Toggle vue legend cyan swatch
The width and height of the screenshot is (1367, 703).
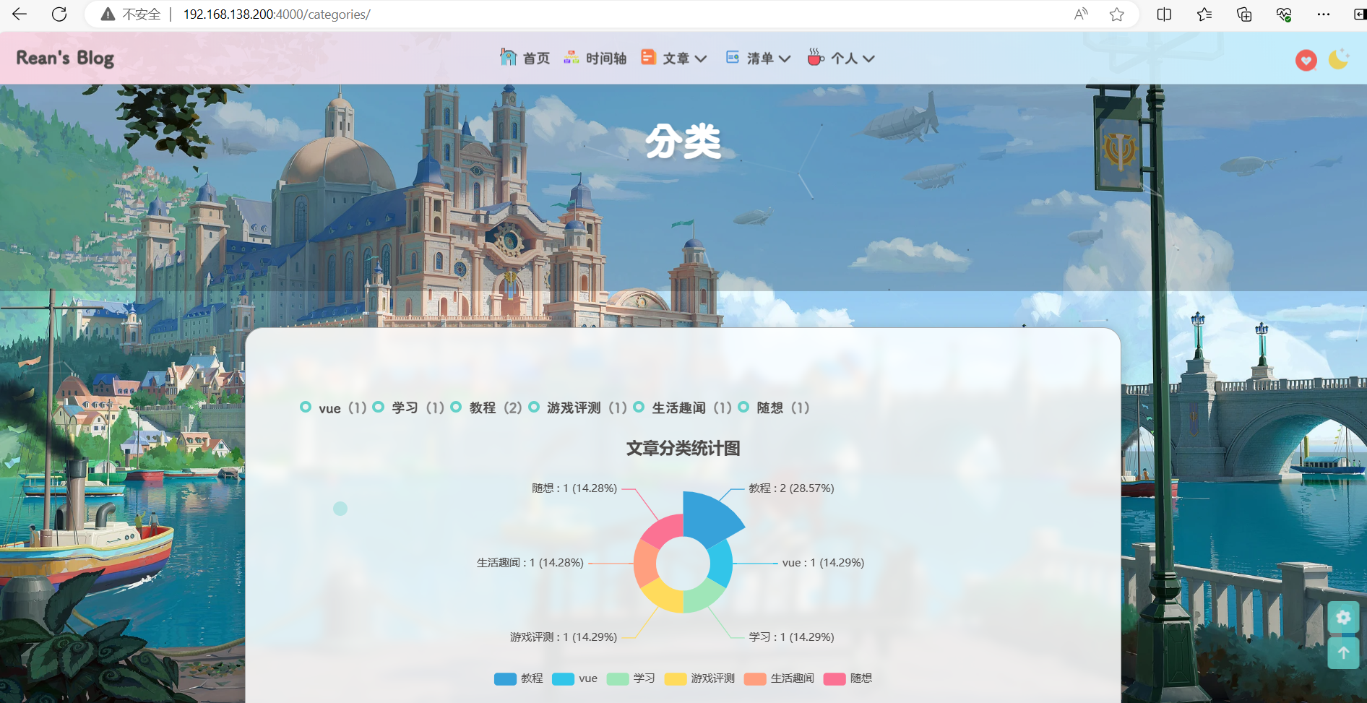(x=563, y=679)
